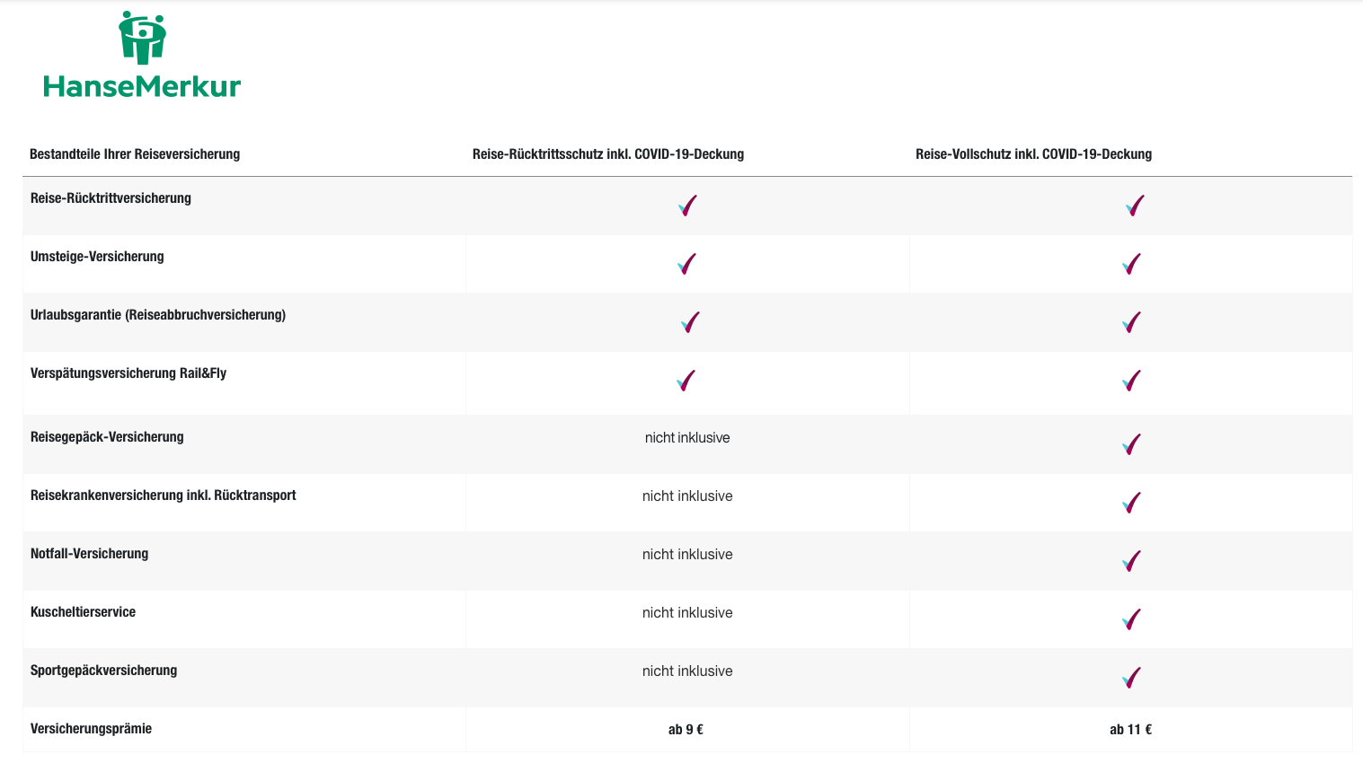
Task: Click the Reisekrankenversicherung checkmark in Vollschutz column
Action: click(x=1132, y=503)
